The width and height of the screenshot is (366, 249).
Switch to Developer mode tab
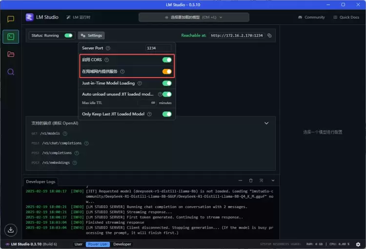coord(122,244)
